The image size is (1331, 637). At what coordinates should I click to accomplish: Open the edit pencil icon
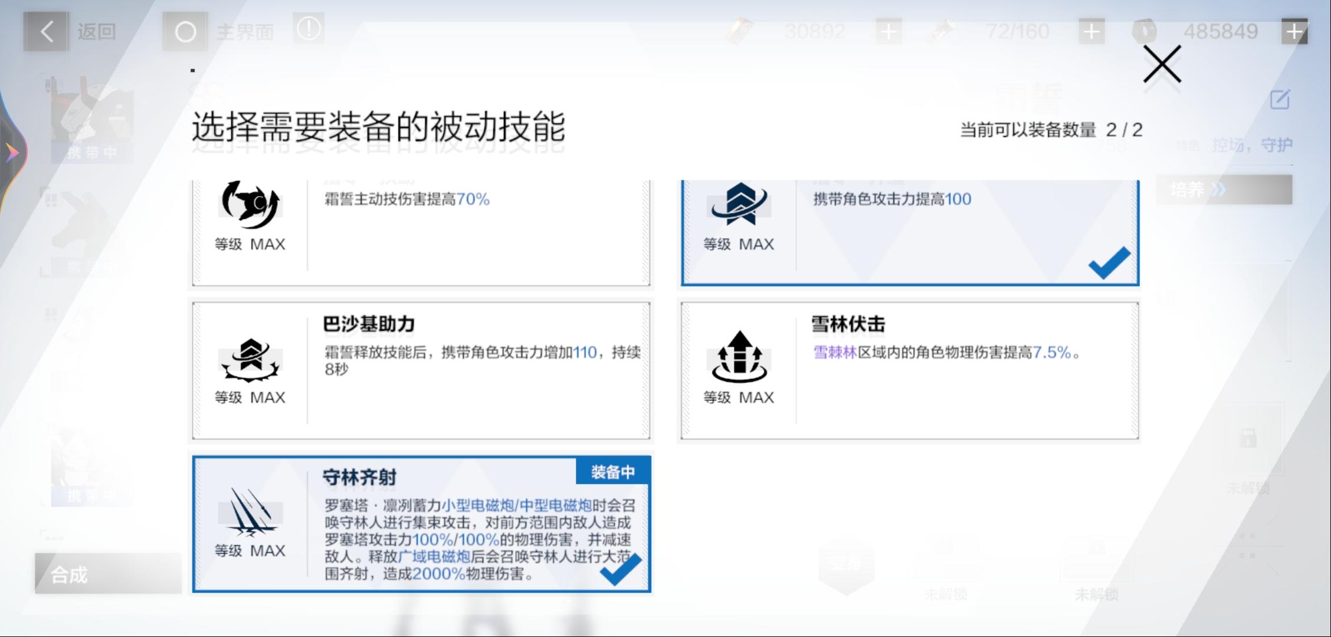[x=1280, y=99]
